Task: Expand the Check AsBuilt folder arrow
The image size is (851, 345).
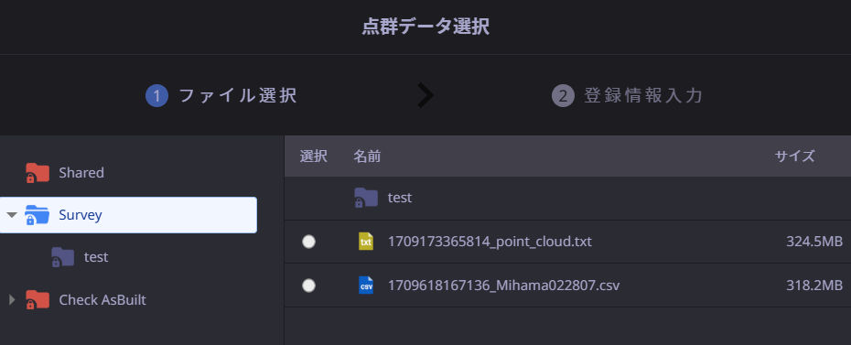Action: point(11,300)
